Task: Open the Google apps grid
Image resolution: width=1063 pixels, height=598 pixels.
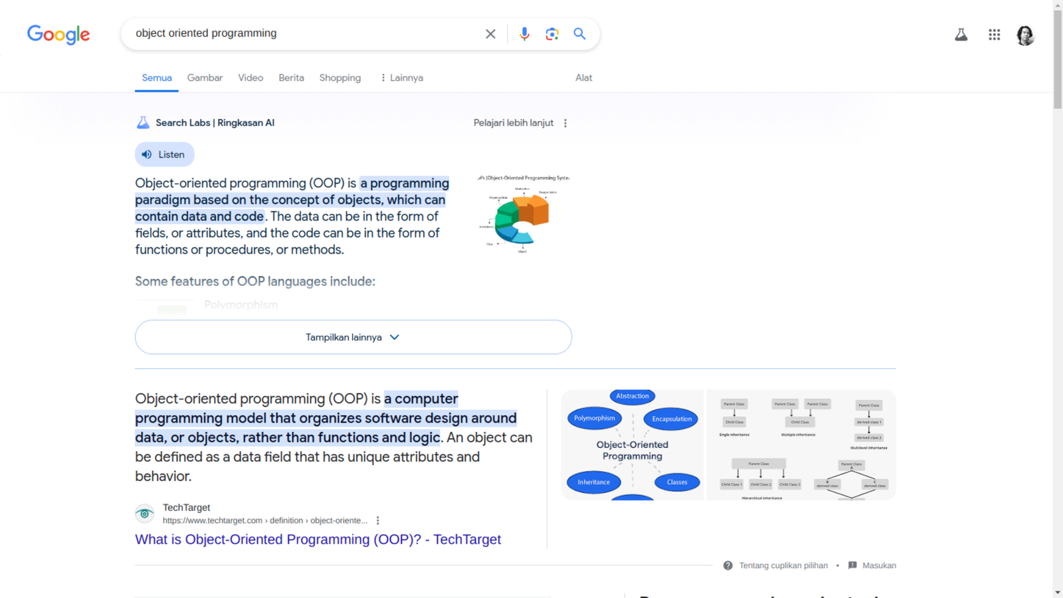Action: pyautogui.click(x=994, y=35)
